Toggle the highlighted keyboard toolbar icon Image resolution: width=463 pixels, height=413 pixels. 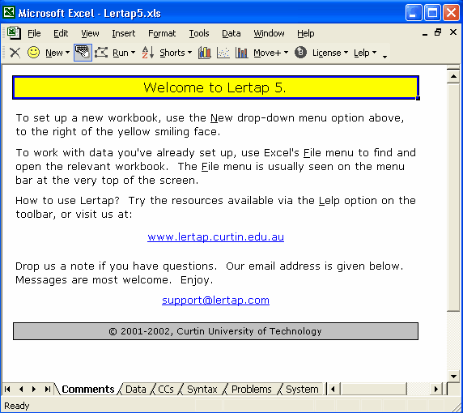click(x=83, y=53)
